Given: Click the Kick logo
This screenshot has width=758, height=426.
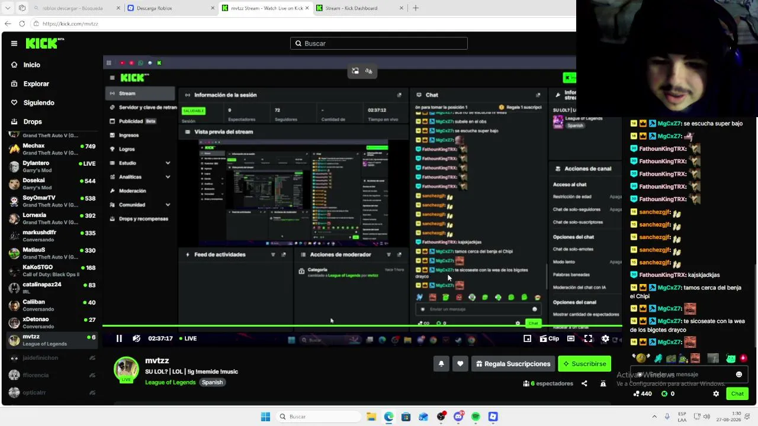Looking at the screenshot, I should click(44, 43).
